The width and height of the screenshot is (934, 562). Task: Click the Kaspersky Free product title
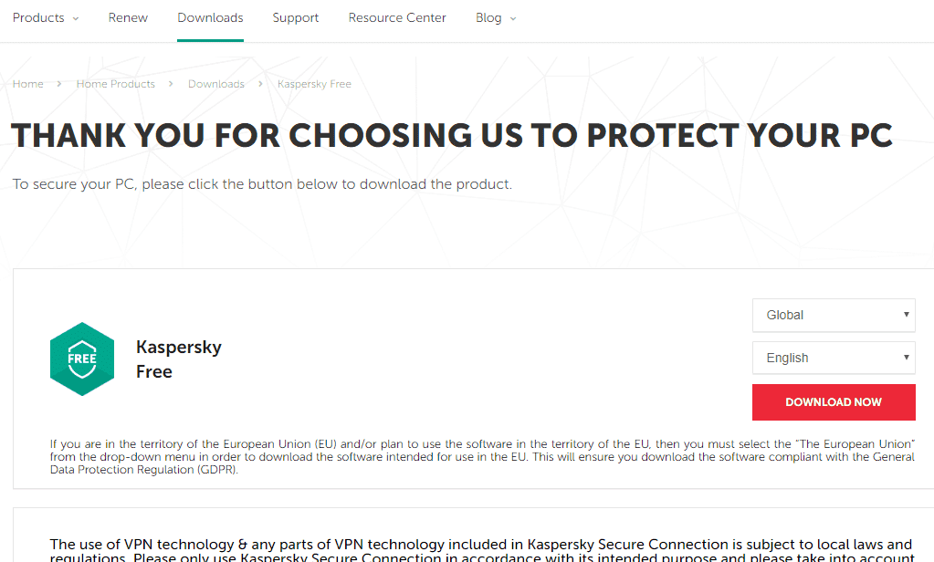[x=178, y=359]
